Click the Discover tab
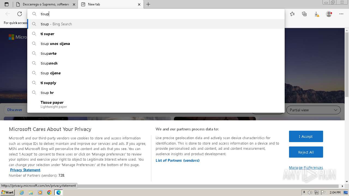Viewport: 349px width, 196px height. (15, 110)
